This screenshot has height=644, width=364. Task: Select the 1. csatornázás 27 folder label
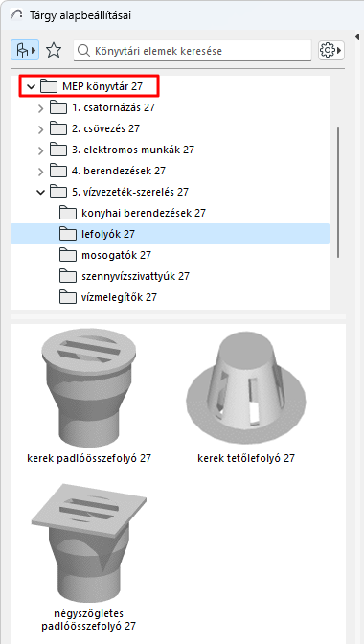(x=114, y=108)
